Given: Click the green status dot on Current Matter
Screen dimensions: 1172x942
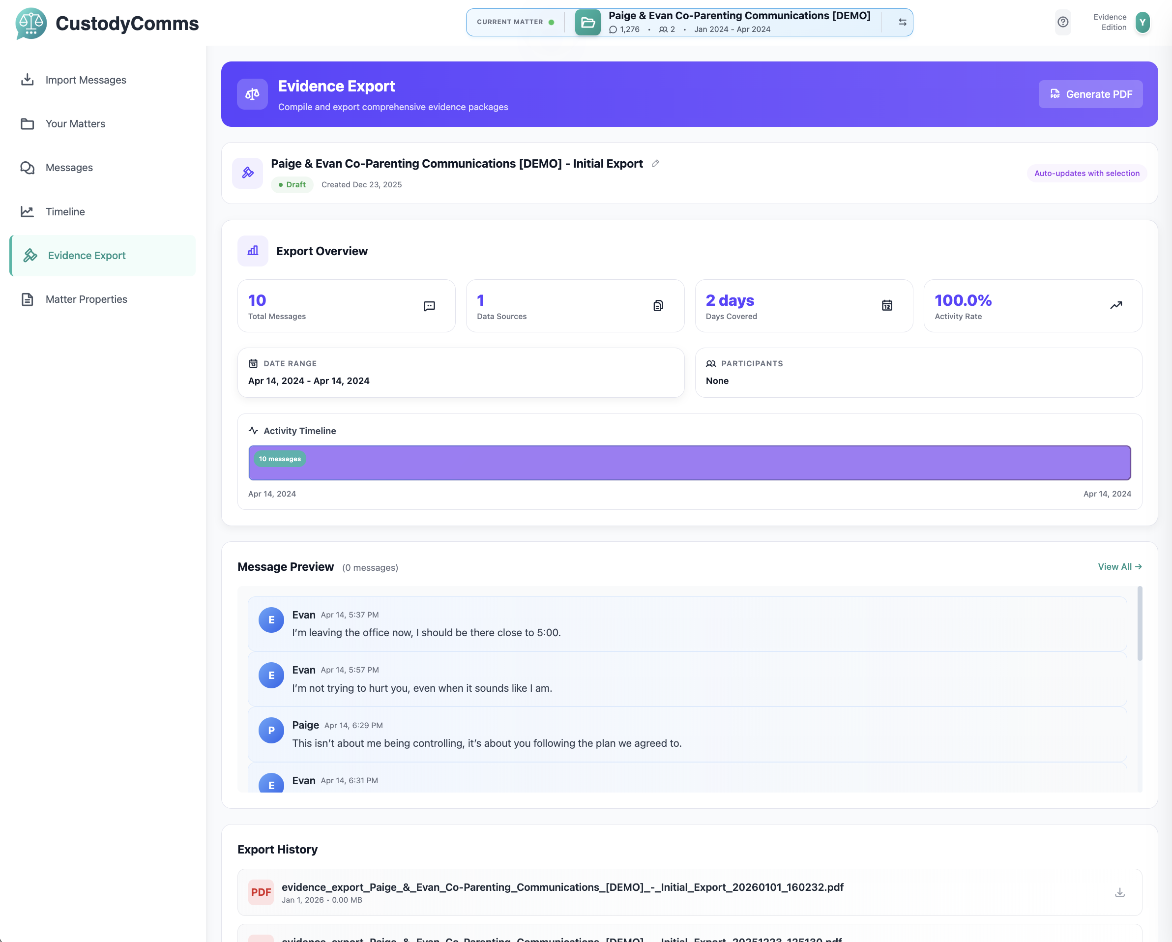Looking at the screenshot, I should [551, 22].
